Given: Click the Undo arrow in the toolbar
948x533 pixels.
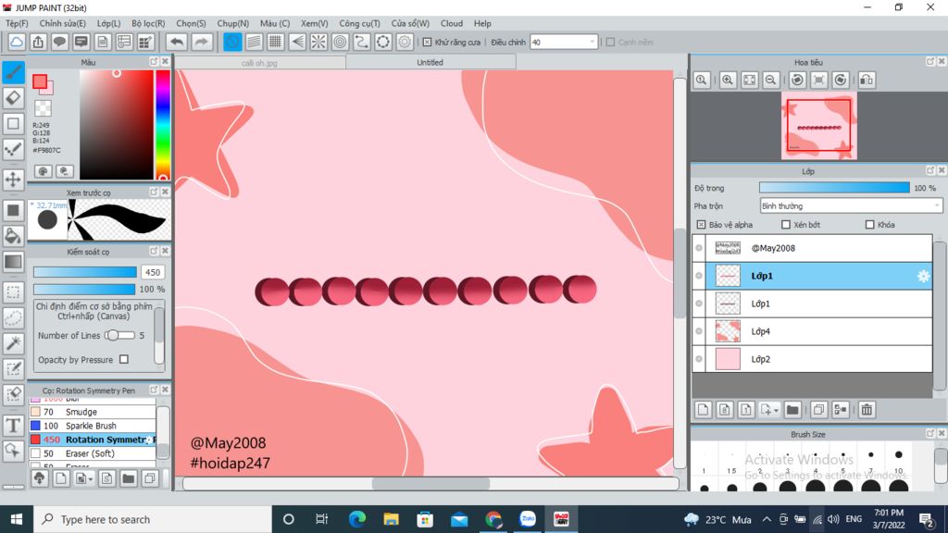Looking at the screenshot, I should click(177, 42).
